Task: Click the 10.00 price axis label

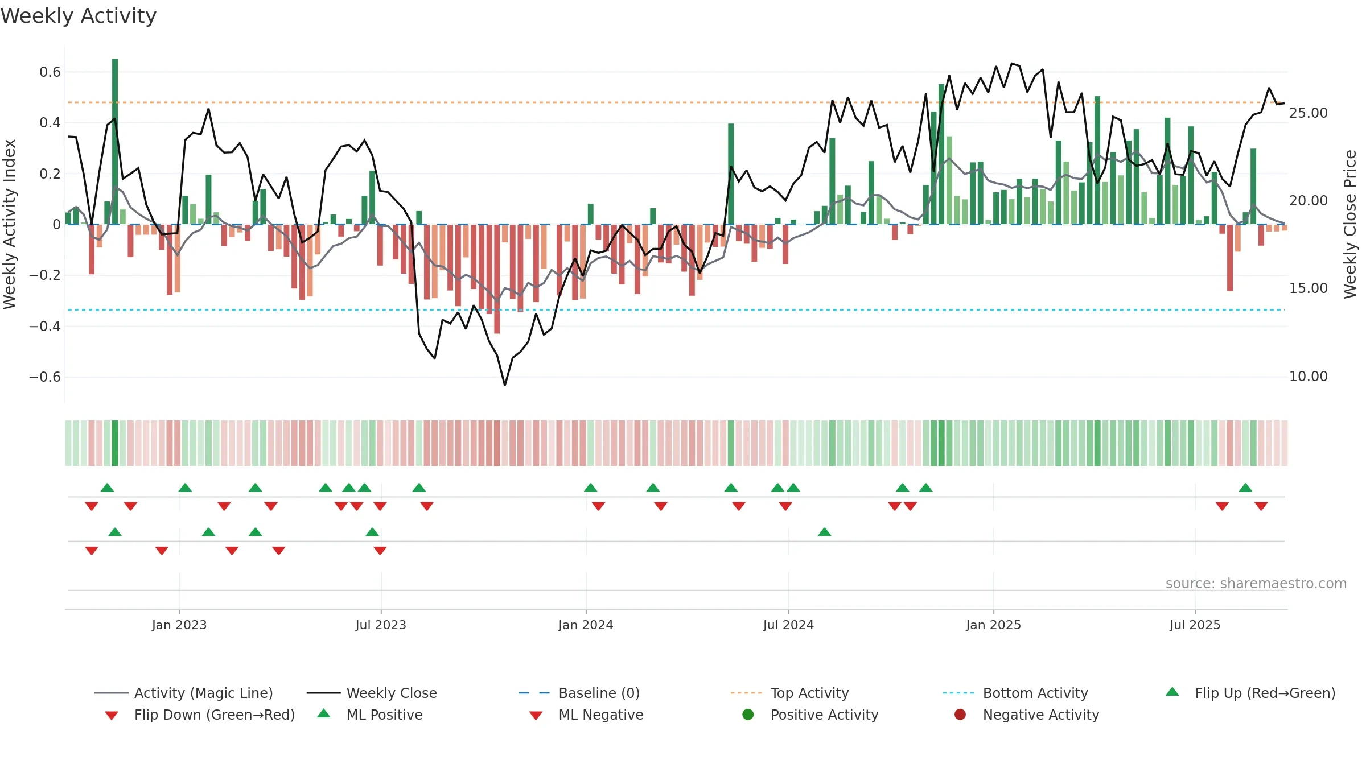Action: point(1309,376)
